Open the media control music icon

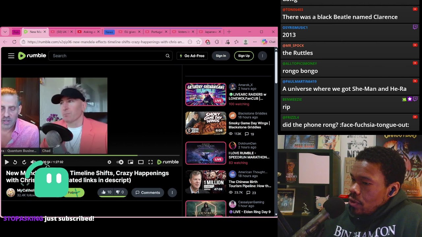click(x=227, y=42)
